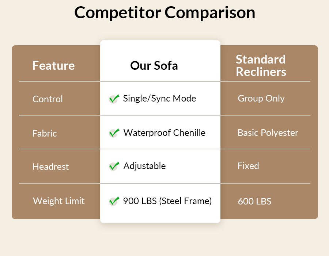This screenshot has width=329, height=256.
Task: Click the 900 LBS (Steel Frame) text
Action: pos(167,201)
